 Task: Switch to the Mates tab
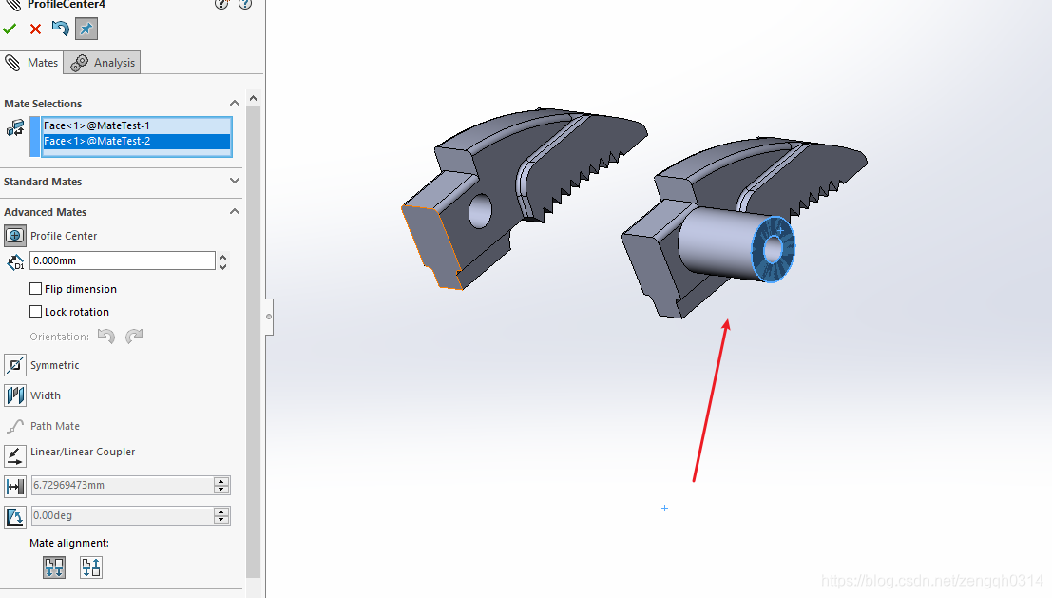pyautogui.click(x=31, y=63)
